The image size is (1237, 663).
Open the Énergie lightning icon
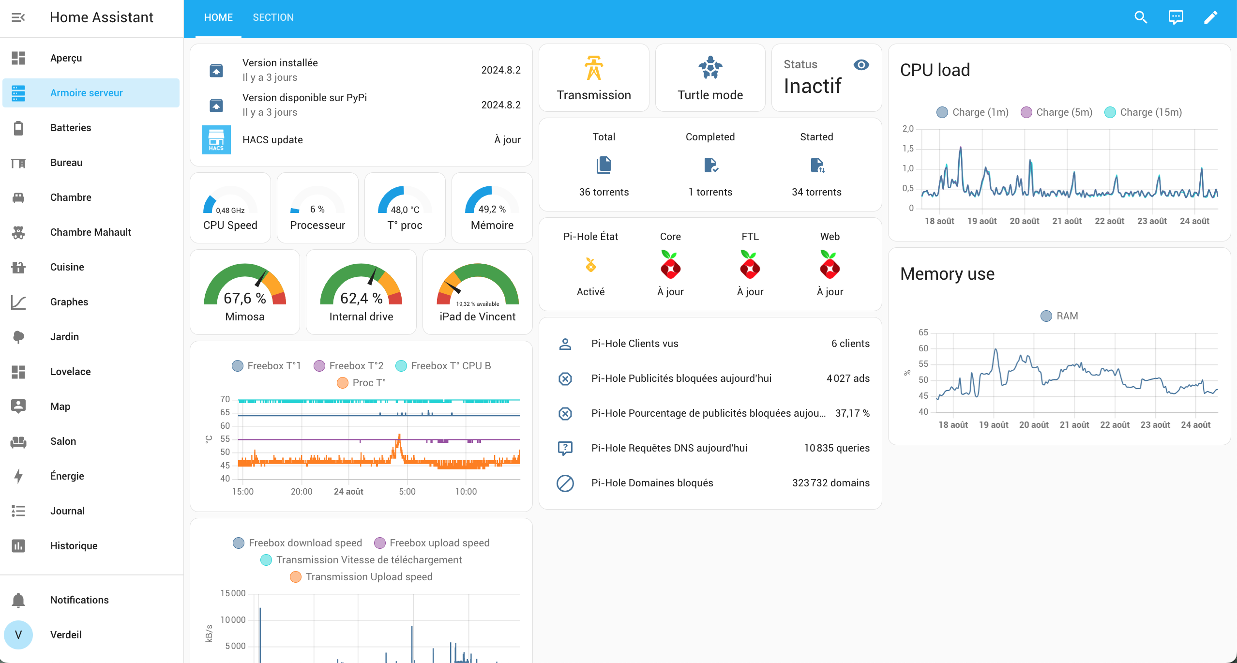18,476
